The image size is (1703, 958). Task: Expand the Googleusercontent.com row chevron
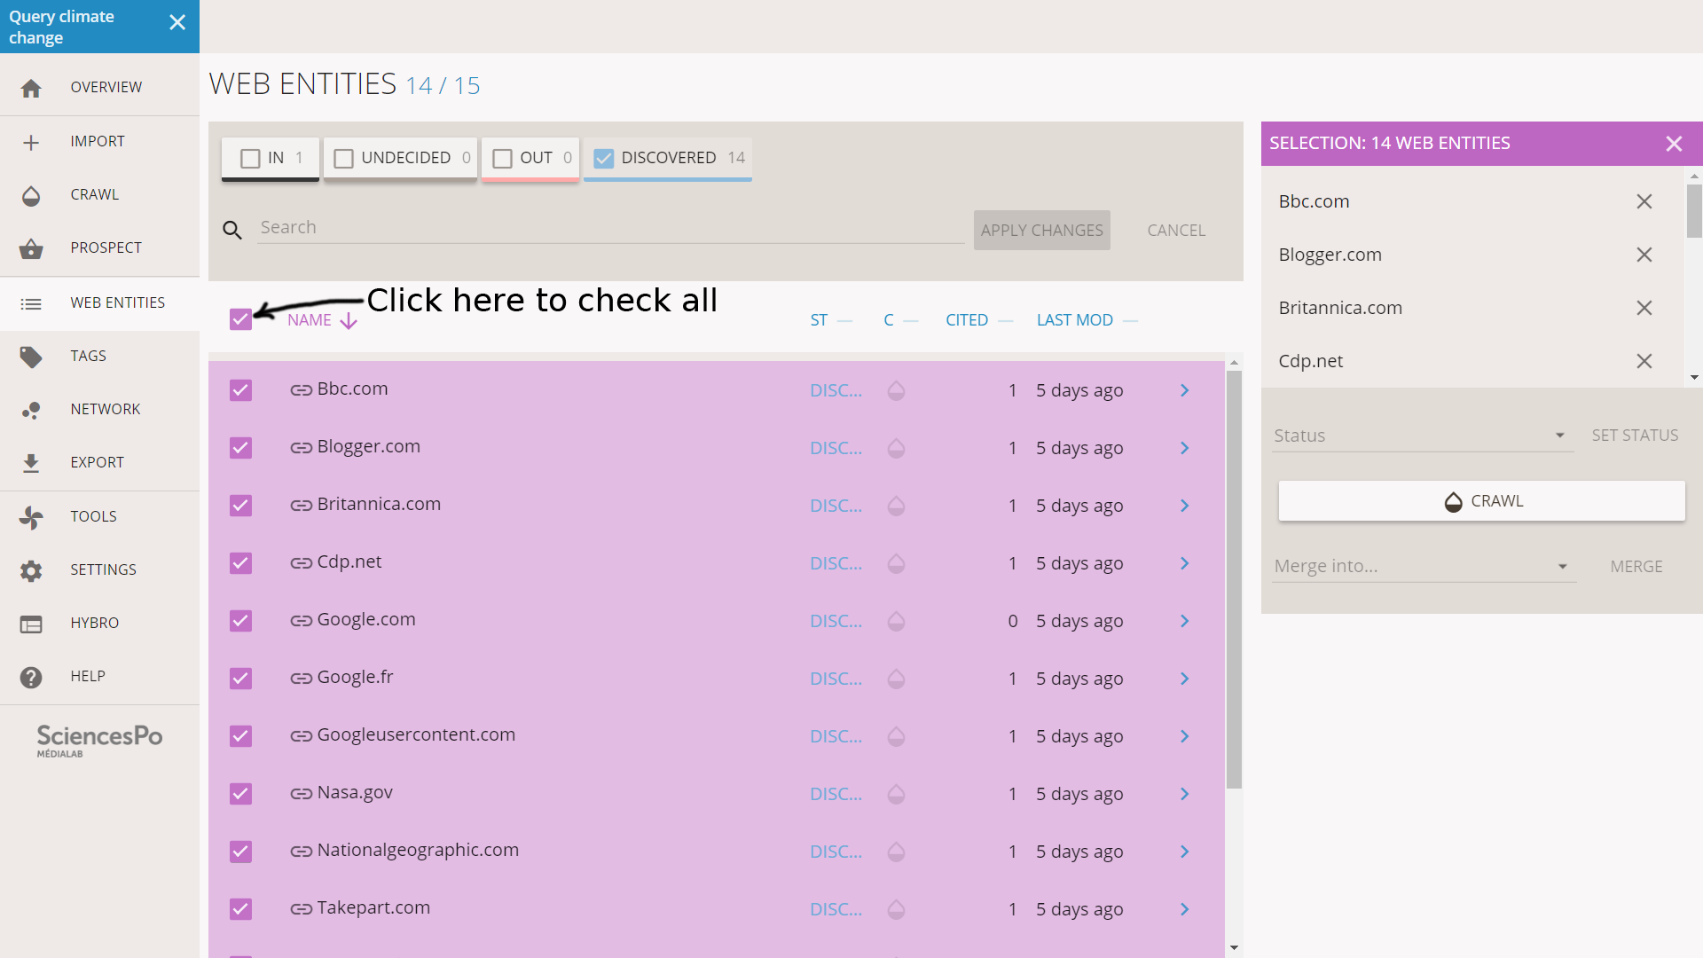click(x=1184, y=736)
